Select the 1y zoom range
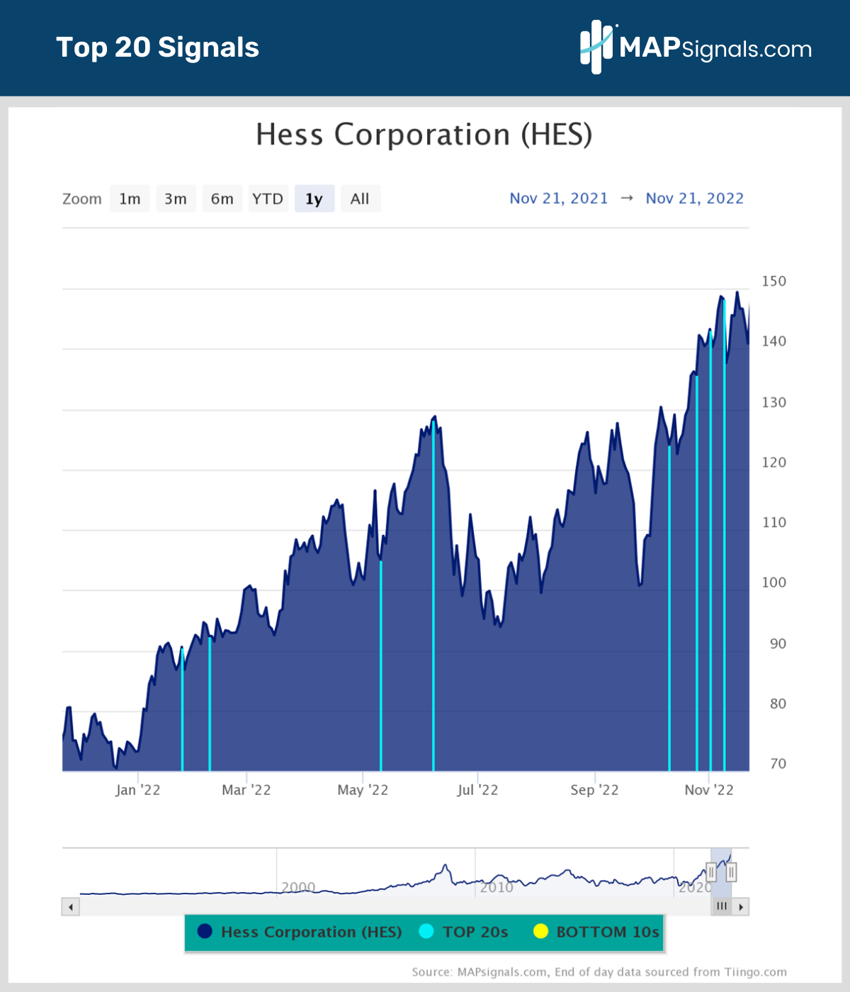This screenshot has height=992, width=850. tap(314, 199)
